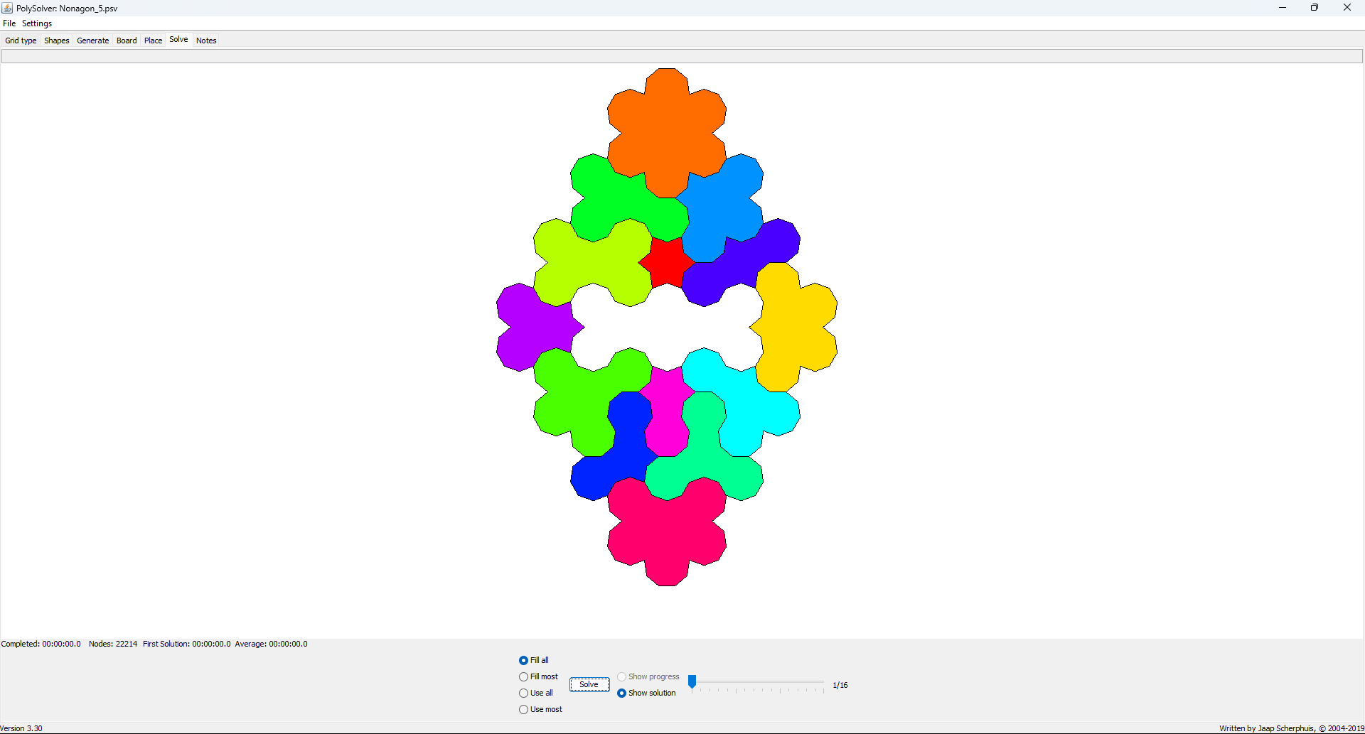Open the Settings menu
This screenshot has width=1365, height=734.
37,23
